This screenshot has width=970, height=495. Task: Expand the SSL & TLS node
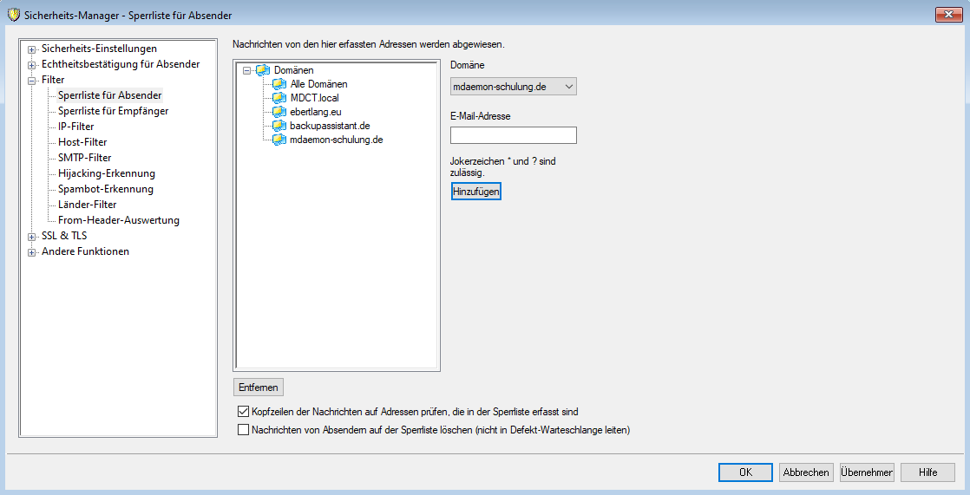32,237
